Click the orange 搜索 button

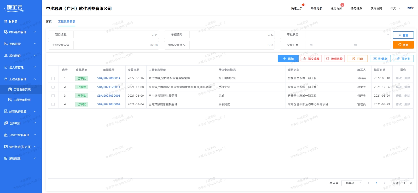pos(403,45)
